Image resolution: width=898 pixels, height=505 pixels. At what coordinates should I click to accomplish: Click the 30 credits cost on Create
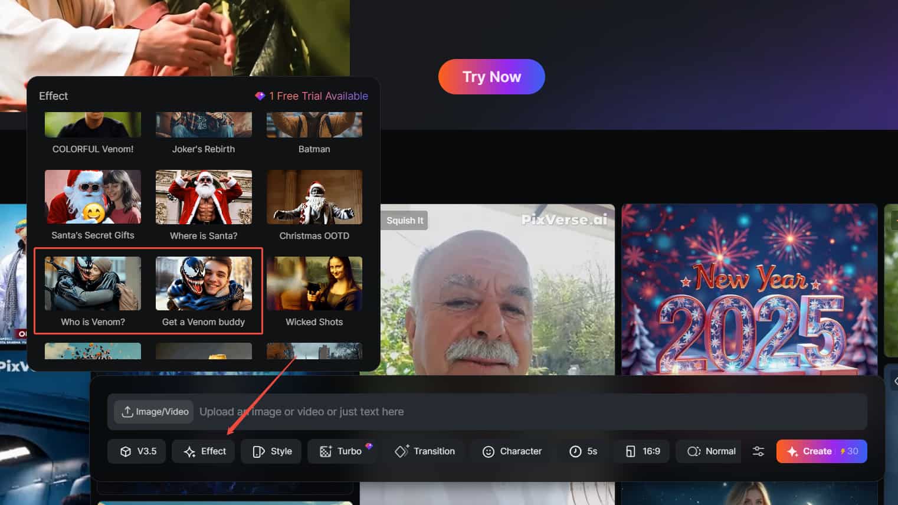pos(849,451)
